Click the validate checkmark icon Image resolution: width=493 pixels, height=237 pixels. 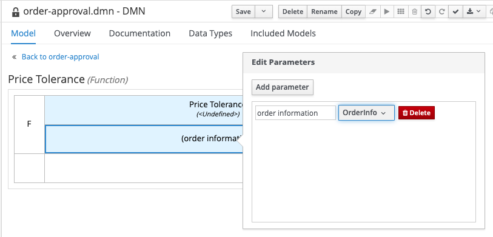(x=455, y=12)
